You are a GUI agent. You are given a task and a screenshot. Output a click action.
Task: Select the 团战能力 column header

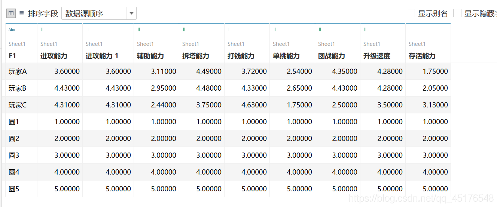[332, 56]
